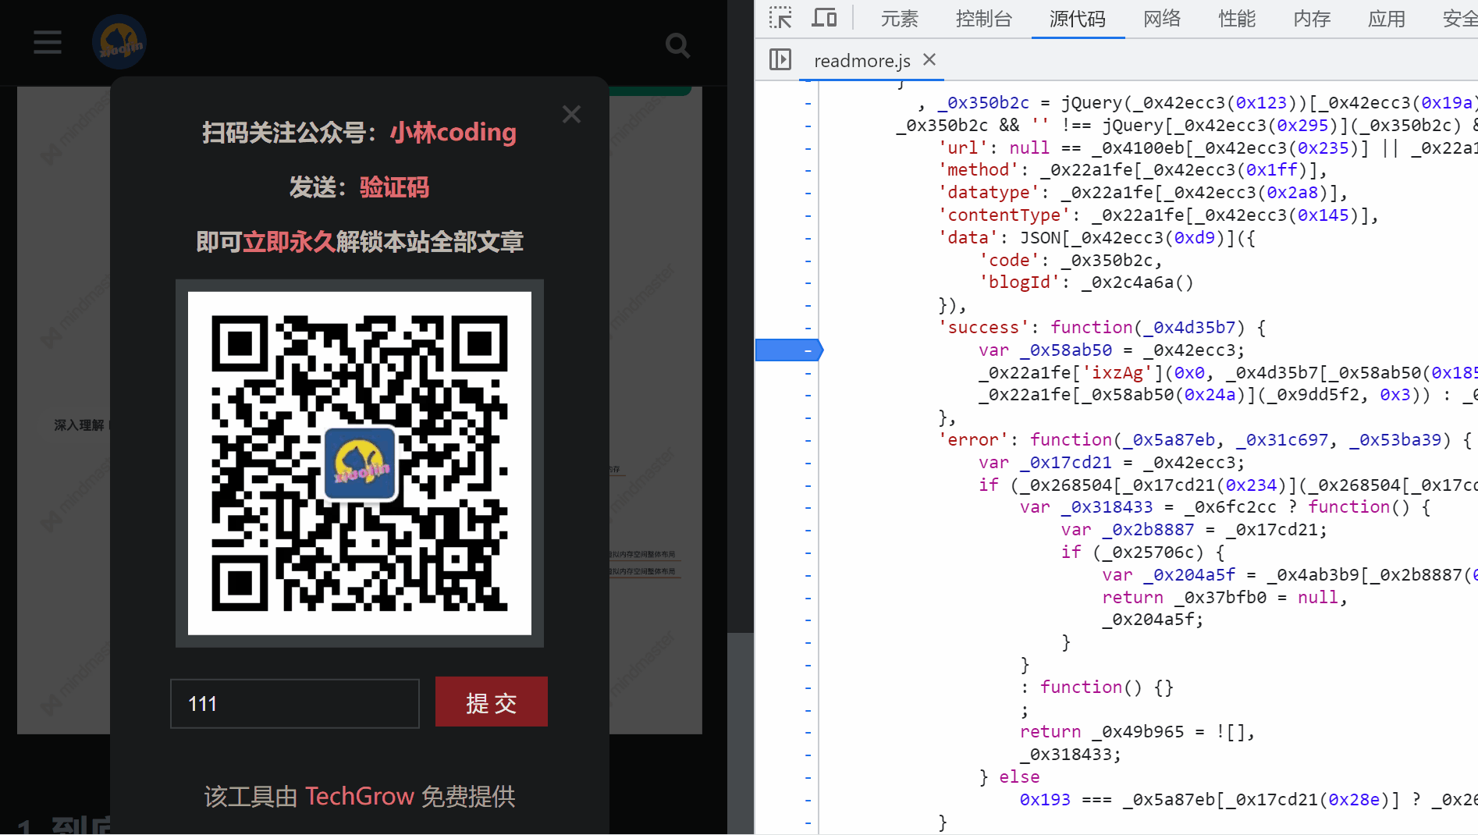Close the readmore.js file tab

point(929,59)
